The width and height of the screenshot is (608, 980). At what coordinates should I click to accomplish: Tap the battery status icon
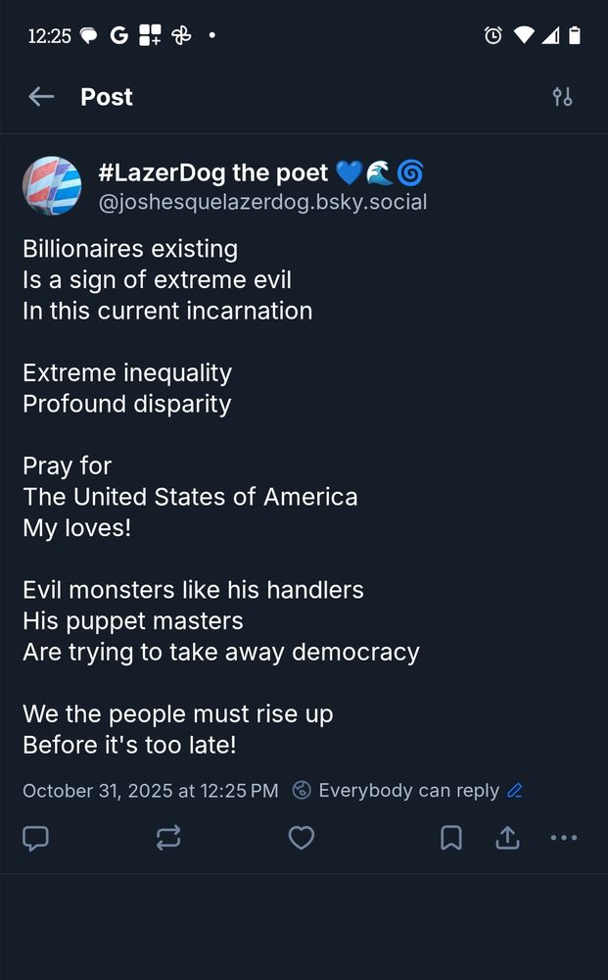click(575, 36)
